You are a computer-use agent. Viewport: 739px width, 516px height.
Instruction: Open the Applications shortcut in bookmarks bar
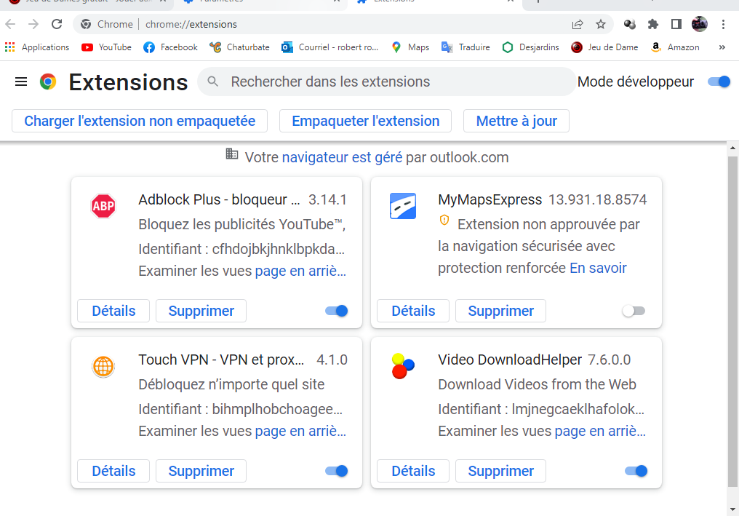(x=37, y=47)
